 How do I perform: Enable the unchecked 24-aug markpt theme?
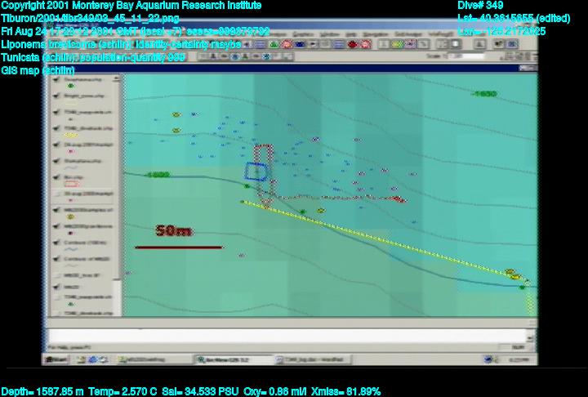click(56, 194)
